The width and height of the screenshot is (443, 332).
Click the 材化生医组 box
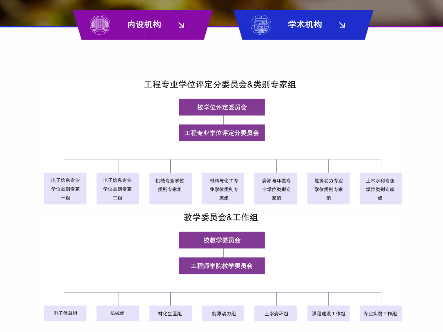pyautogui.click(x=171, y=313)
